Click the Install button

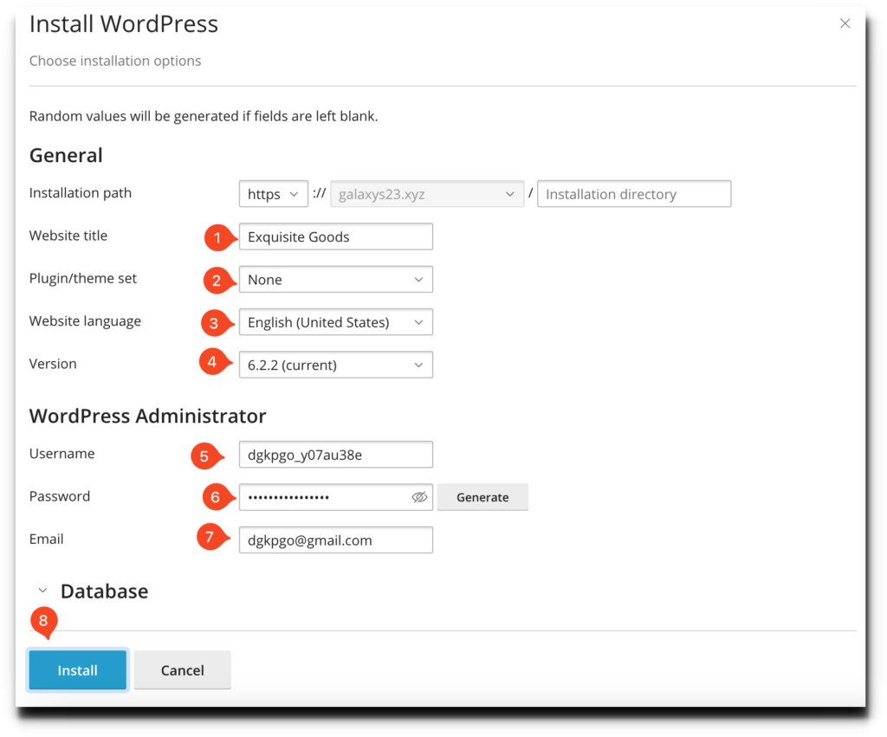(x=77, y=670)
